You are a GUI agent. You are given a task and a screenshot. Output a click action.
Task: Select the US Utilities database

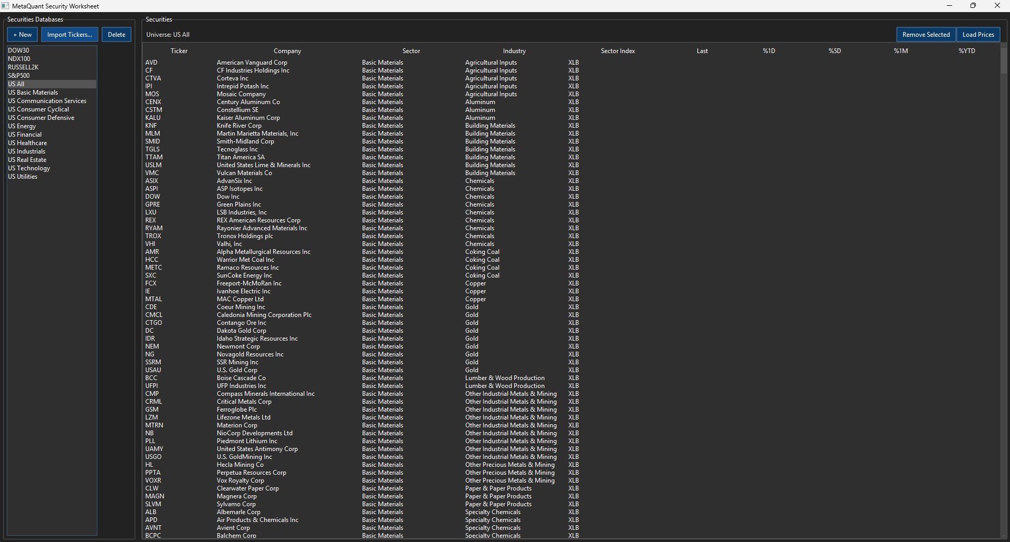pyautogui.click(x=52, y=177)
